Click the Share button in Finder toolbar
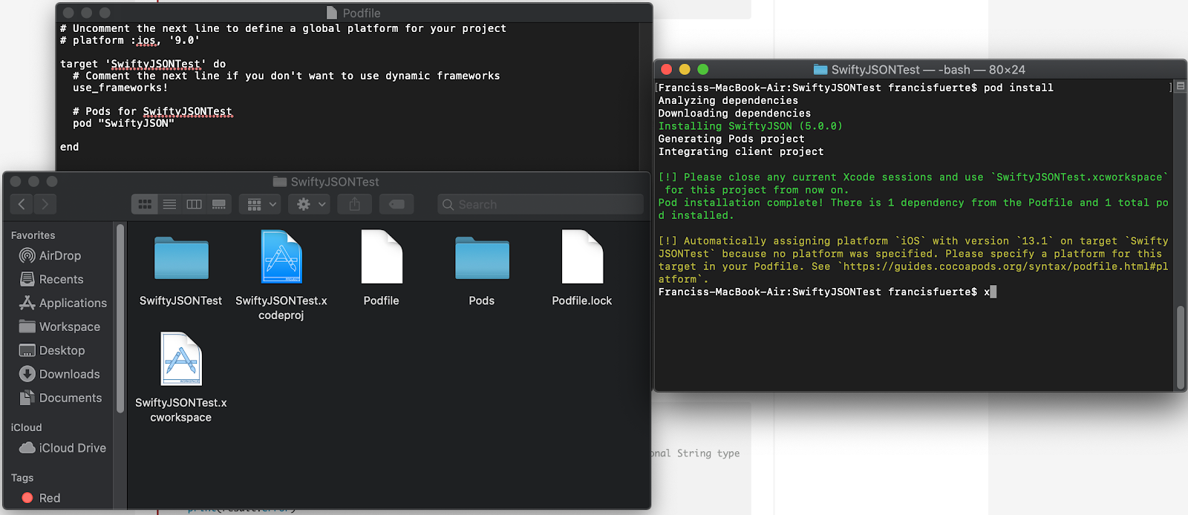Screen dimensions: 1188x515 355,204
